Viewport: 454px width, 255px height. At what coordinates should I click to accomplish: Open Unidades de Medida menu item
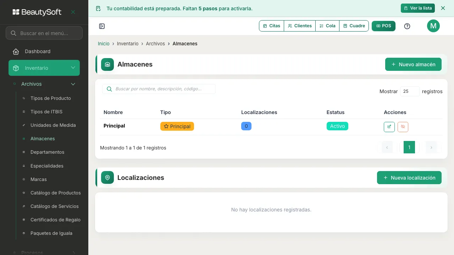click(53, 125)
